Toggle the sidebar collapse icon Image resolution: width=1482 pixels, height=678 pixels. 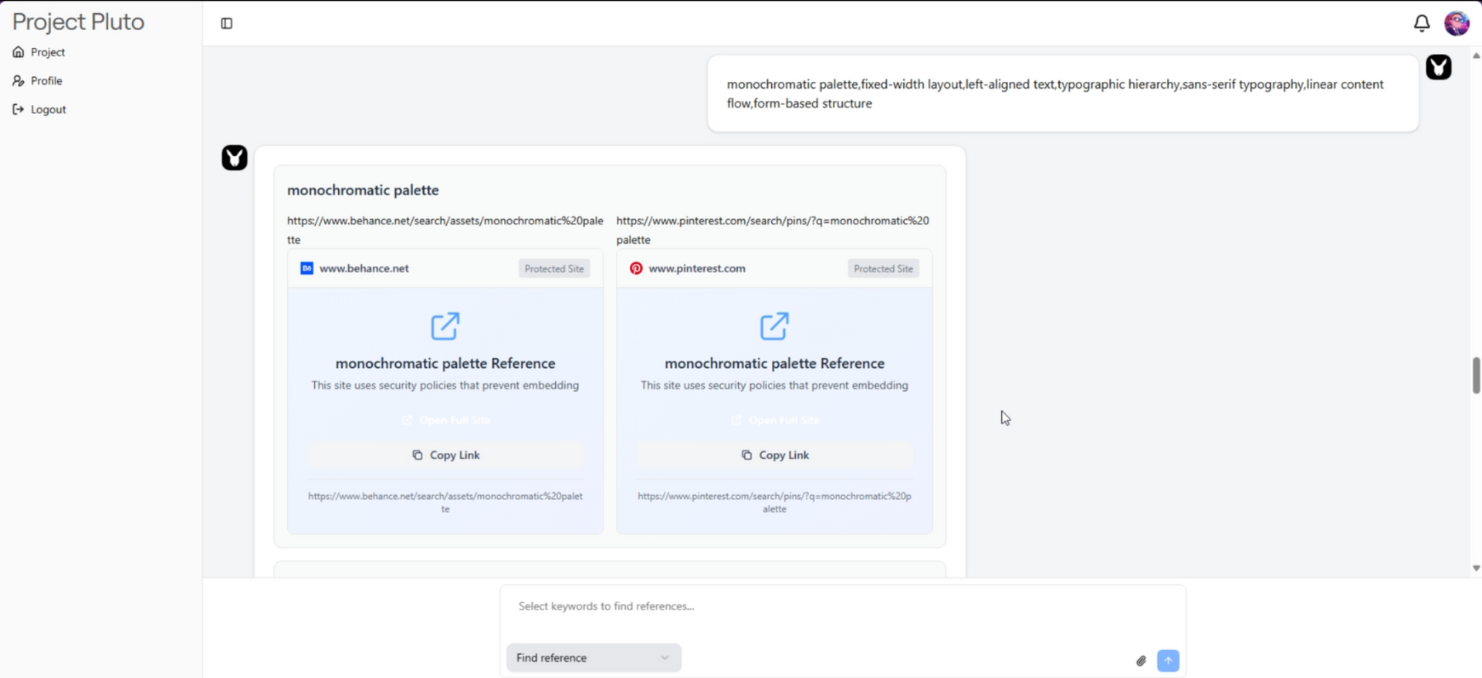(226, 23)
